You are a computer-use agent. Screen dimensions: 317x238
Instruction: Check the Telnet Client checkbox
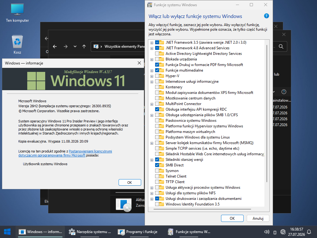157,176
